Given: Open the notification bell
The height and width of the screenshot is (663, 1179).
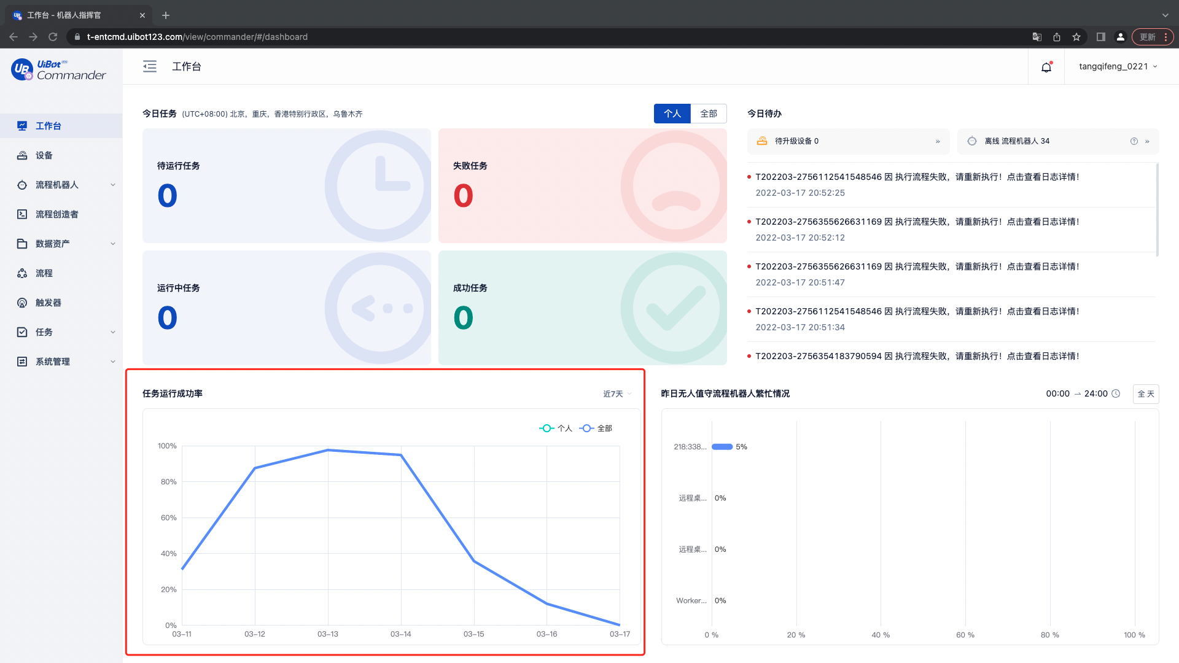Looking at the screenshot, I should (1046, 67).
